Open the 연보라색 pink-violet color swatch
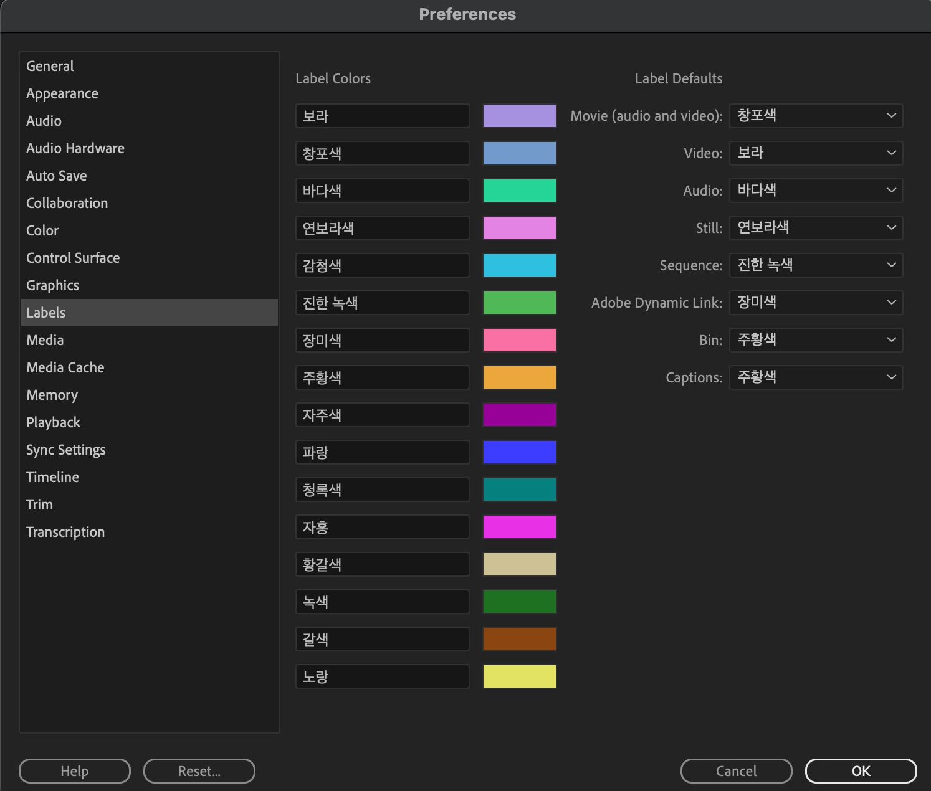The width and height of the screenshot is (931, 791). coord(520,228)
